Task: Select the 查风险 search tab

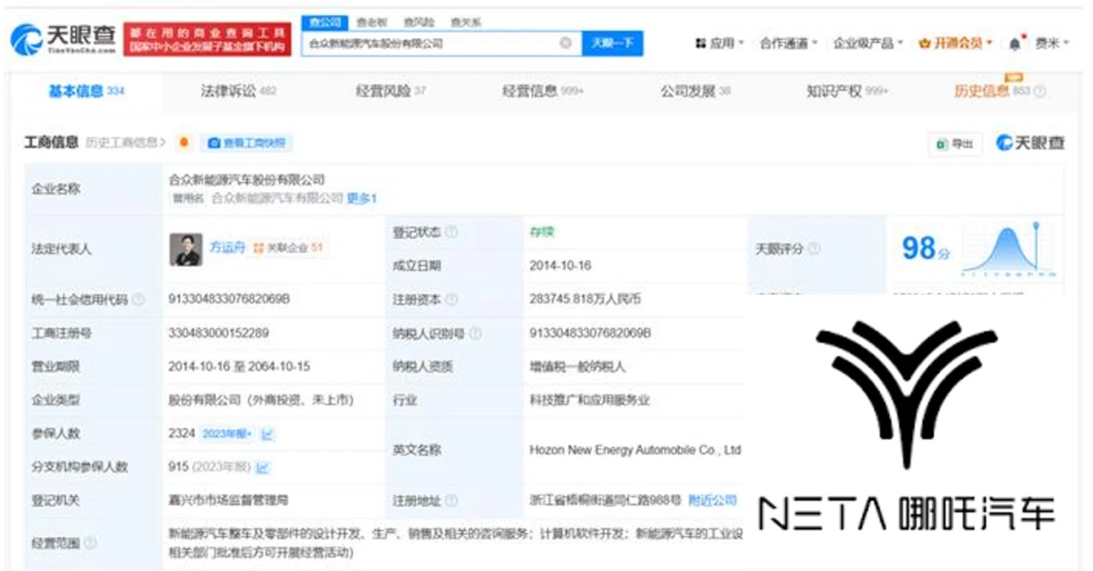Action: point(418,21)
